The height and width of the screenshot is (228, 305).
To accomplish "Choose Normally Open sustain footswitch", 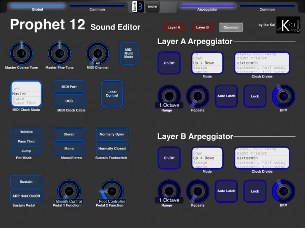I will coord(112,134).
